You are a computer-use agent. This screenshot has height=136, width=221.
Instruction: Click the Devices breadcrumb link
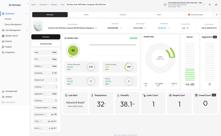[54, 5]
